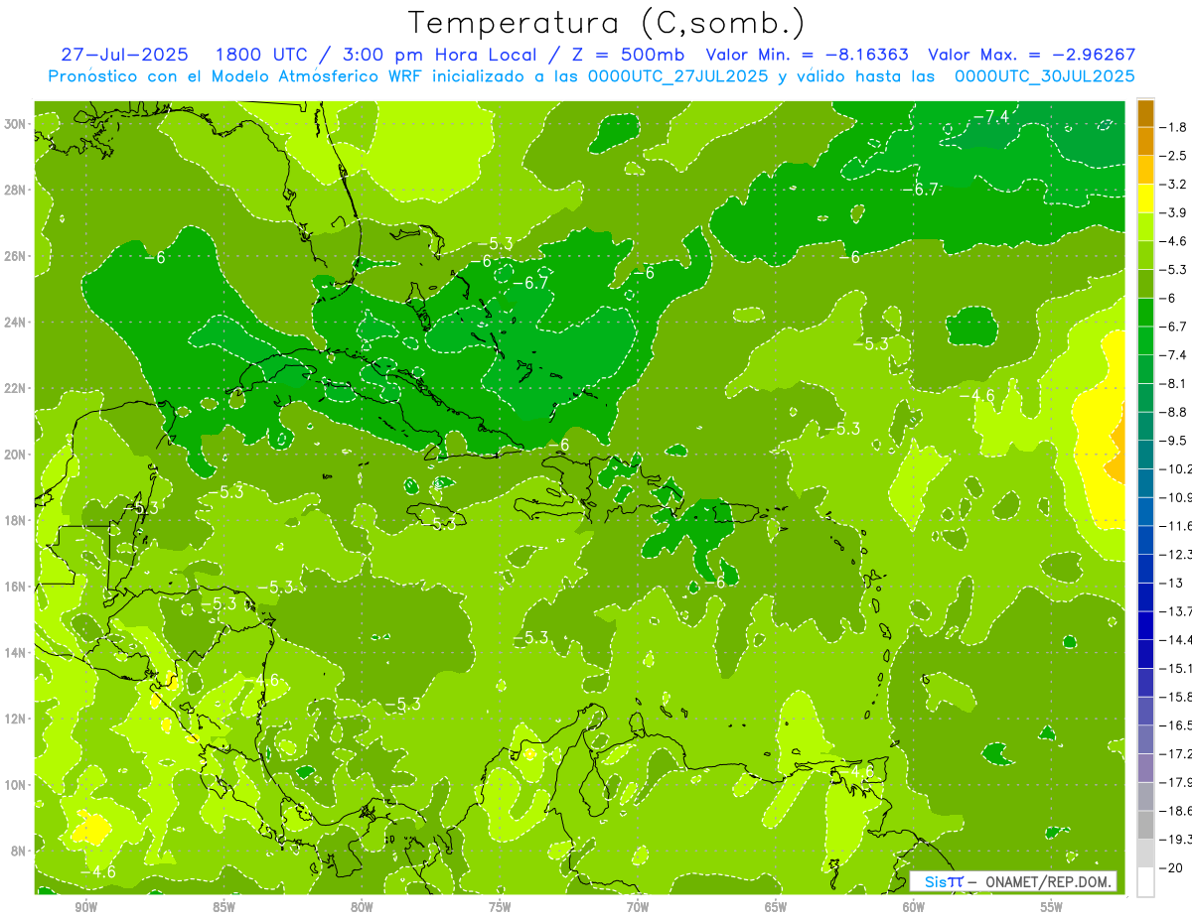The width and height of the screenshot is (1192, 920).
Task: Click the title "Temperatura (C,somb.)"
Action: 607,23
